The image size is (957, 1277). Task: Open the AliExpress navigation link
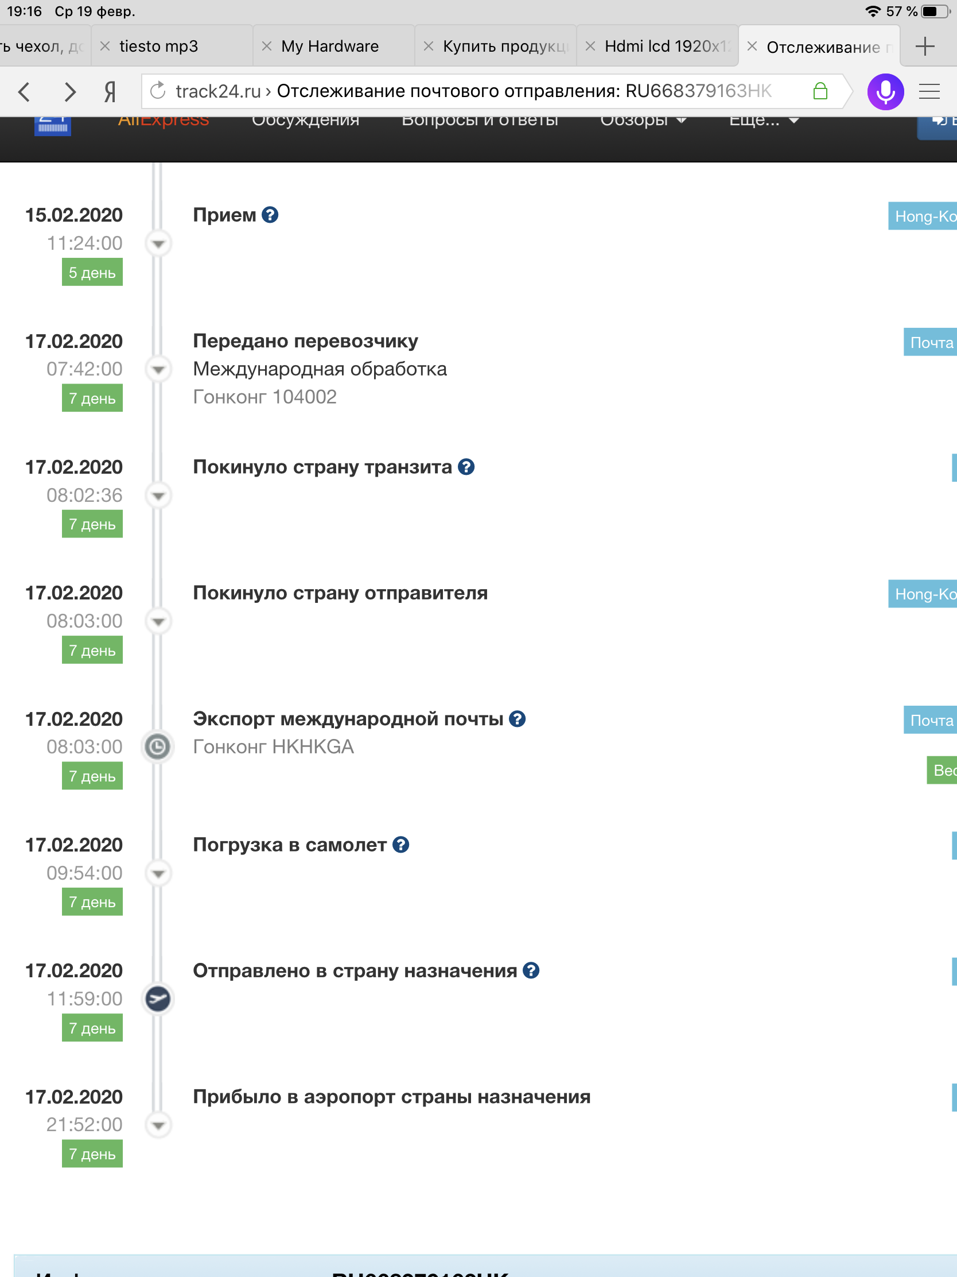pos(164,120)
